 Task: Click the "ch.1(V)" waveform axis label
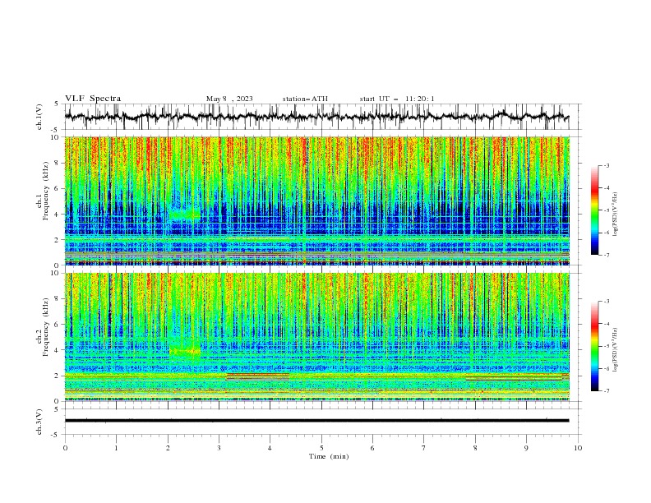[x=39, y=117]
